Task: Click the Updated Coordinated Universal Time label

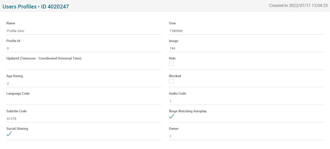Action: point(44,58)
